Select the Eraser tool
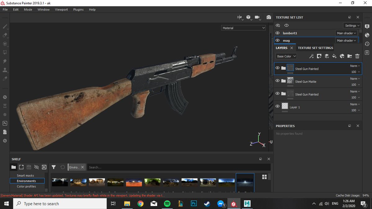372x209 pixels. point(5,35)
